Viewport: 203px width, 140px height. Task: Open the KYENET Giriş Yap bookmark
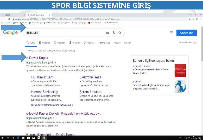click(x=50, y=23)
